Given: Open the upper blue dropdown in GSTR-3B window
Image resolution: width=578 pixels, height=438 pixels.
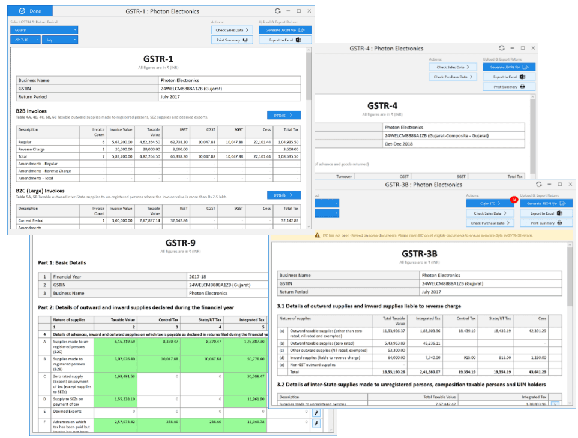Looking at the screenshot, I should point(327,203).
